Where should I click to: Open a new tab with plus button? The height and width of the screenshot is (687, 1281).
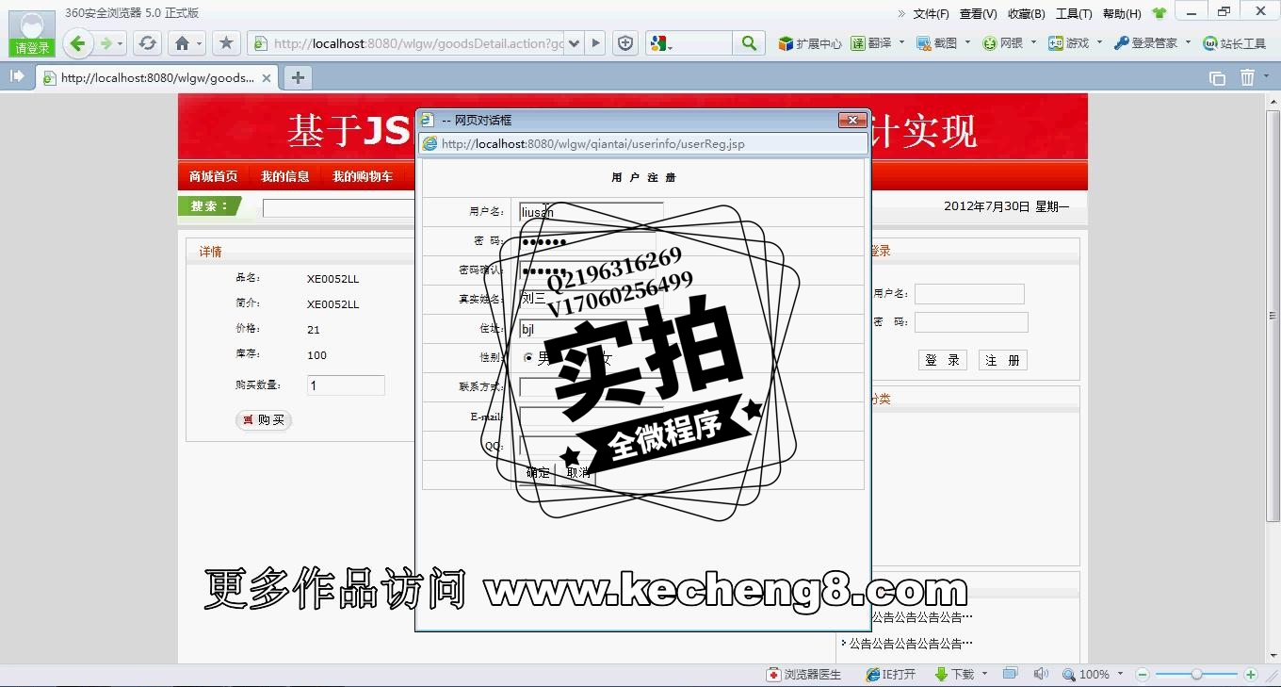298,77
